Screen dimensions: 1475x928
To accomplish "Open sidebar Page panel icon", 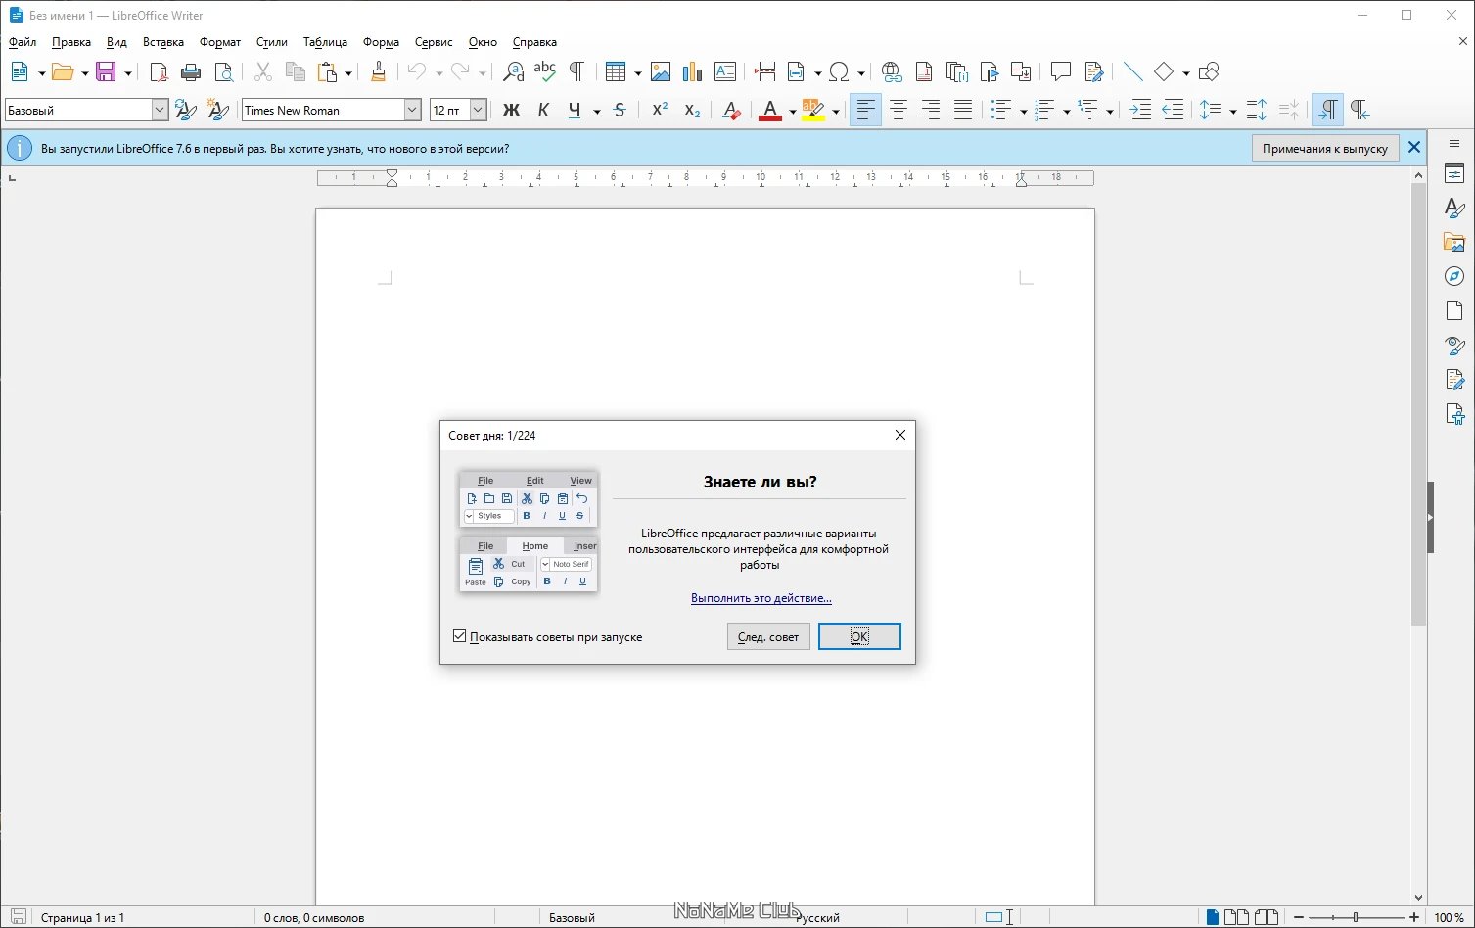I will [1454, 310].
